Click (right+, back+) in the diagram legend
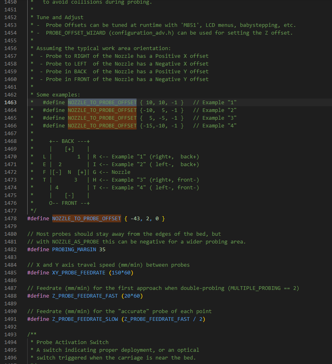332x364 pixels. (x=174, y=156)
